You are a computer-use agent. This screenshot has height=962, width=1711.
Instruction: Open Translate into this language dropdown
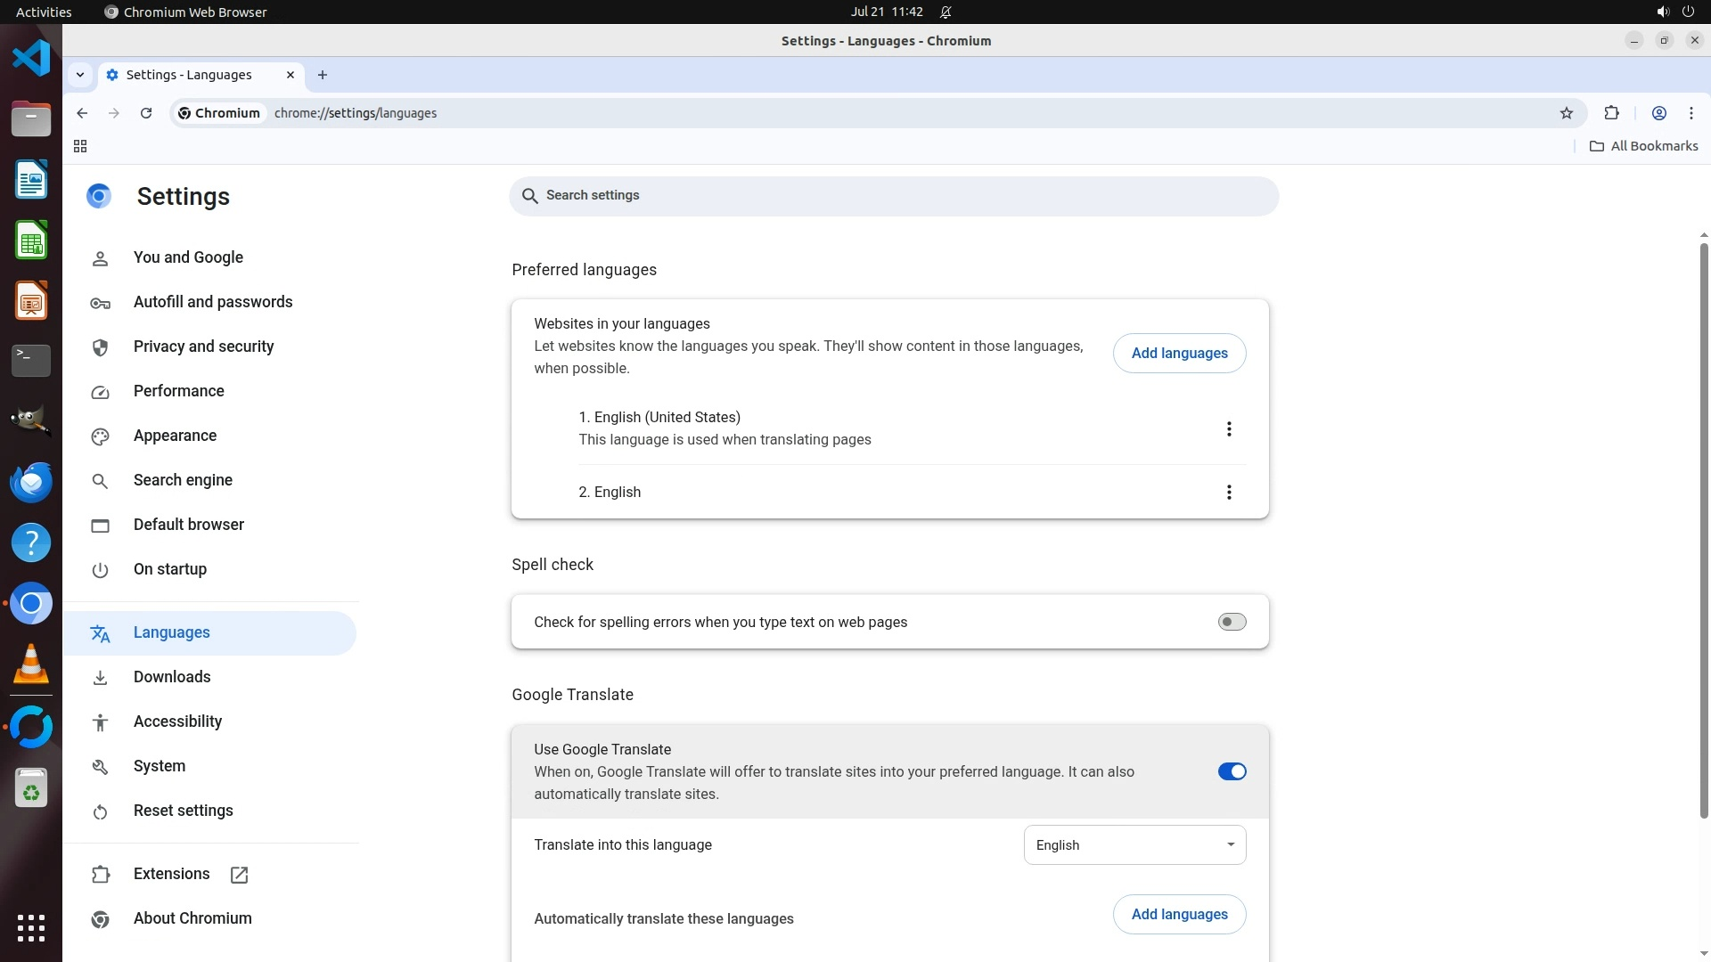point(1134,844)
